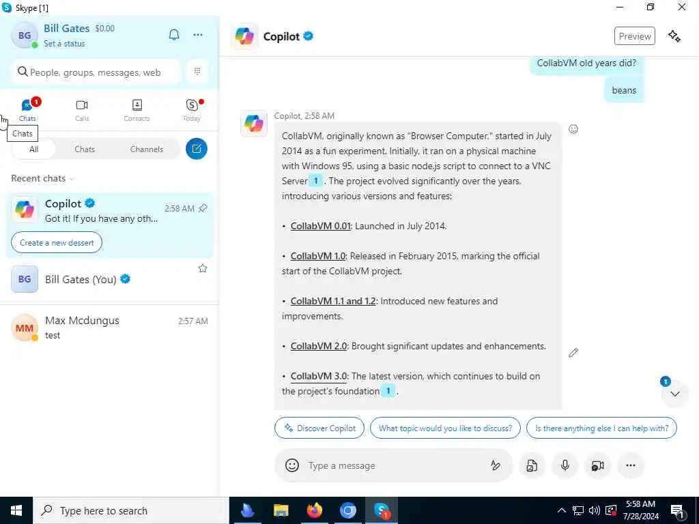Open the CollabVM 2.0 link
Viewport: 699px width, 524px height.
[318, 346]
